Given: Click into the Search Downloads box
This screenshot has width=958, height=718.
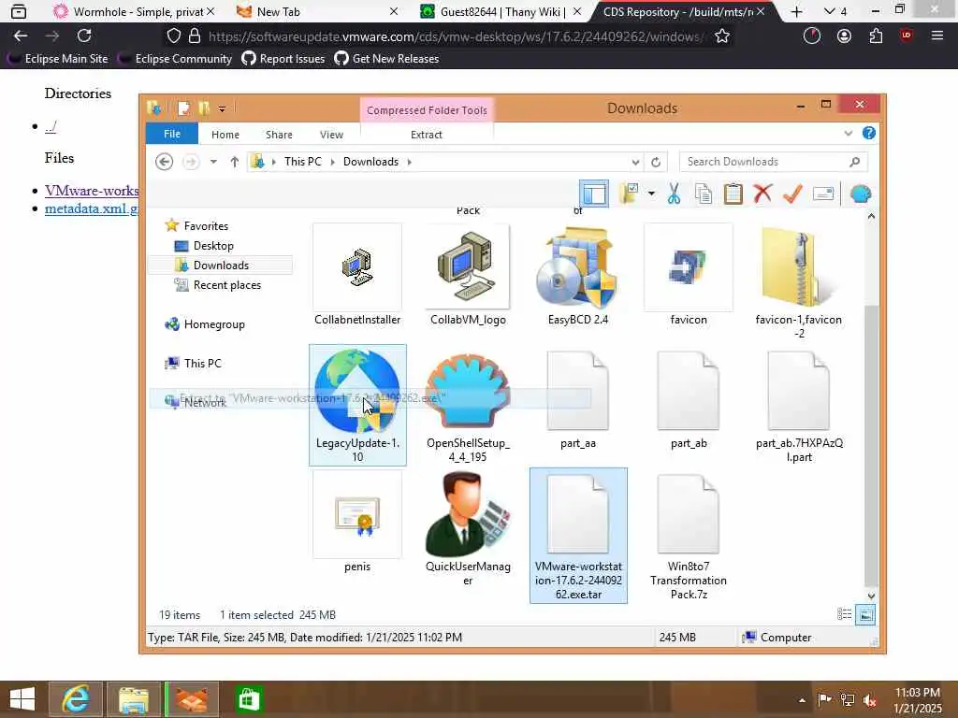Looking at the screenshot, I should pyautogui.click(x=774, y=162).
